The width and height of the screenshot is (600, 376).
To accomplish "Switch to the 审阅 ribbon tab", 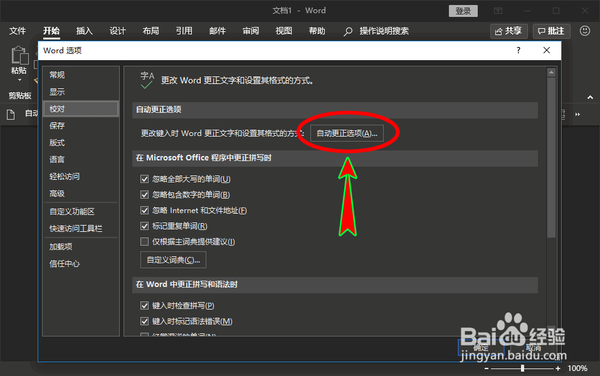I will [x=251, y=31].
